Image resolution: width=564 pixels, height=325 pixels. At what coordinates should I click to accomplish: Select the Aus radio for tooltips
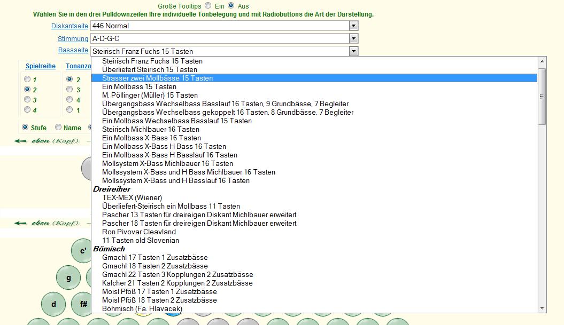tap(231, 6)
